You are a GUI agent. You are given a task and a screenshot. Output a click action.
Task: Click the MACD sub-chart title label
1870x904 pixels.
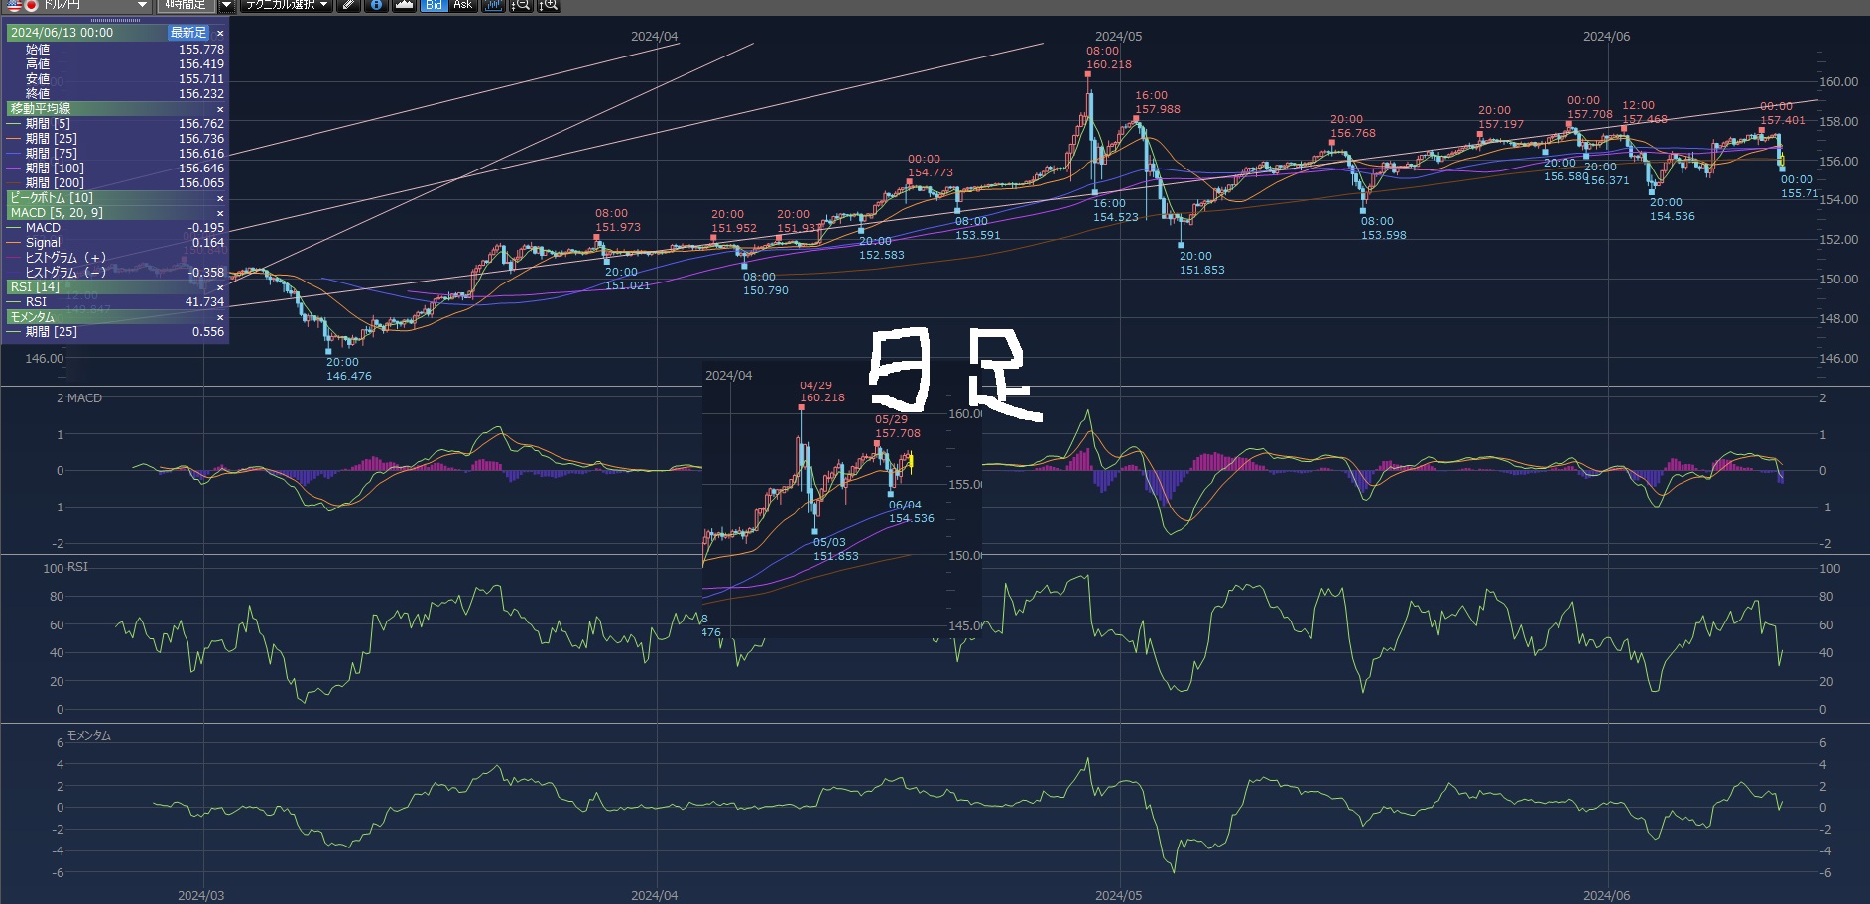(84, 398)
